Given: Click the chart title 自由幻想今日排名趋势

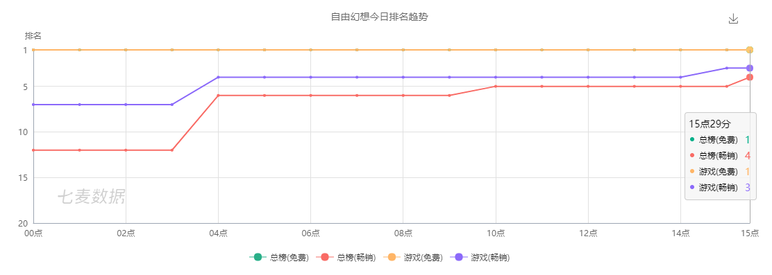Looking at the screenshot, I should pos(379,17).
